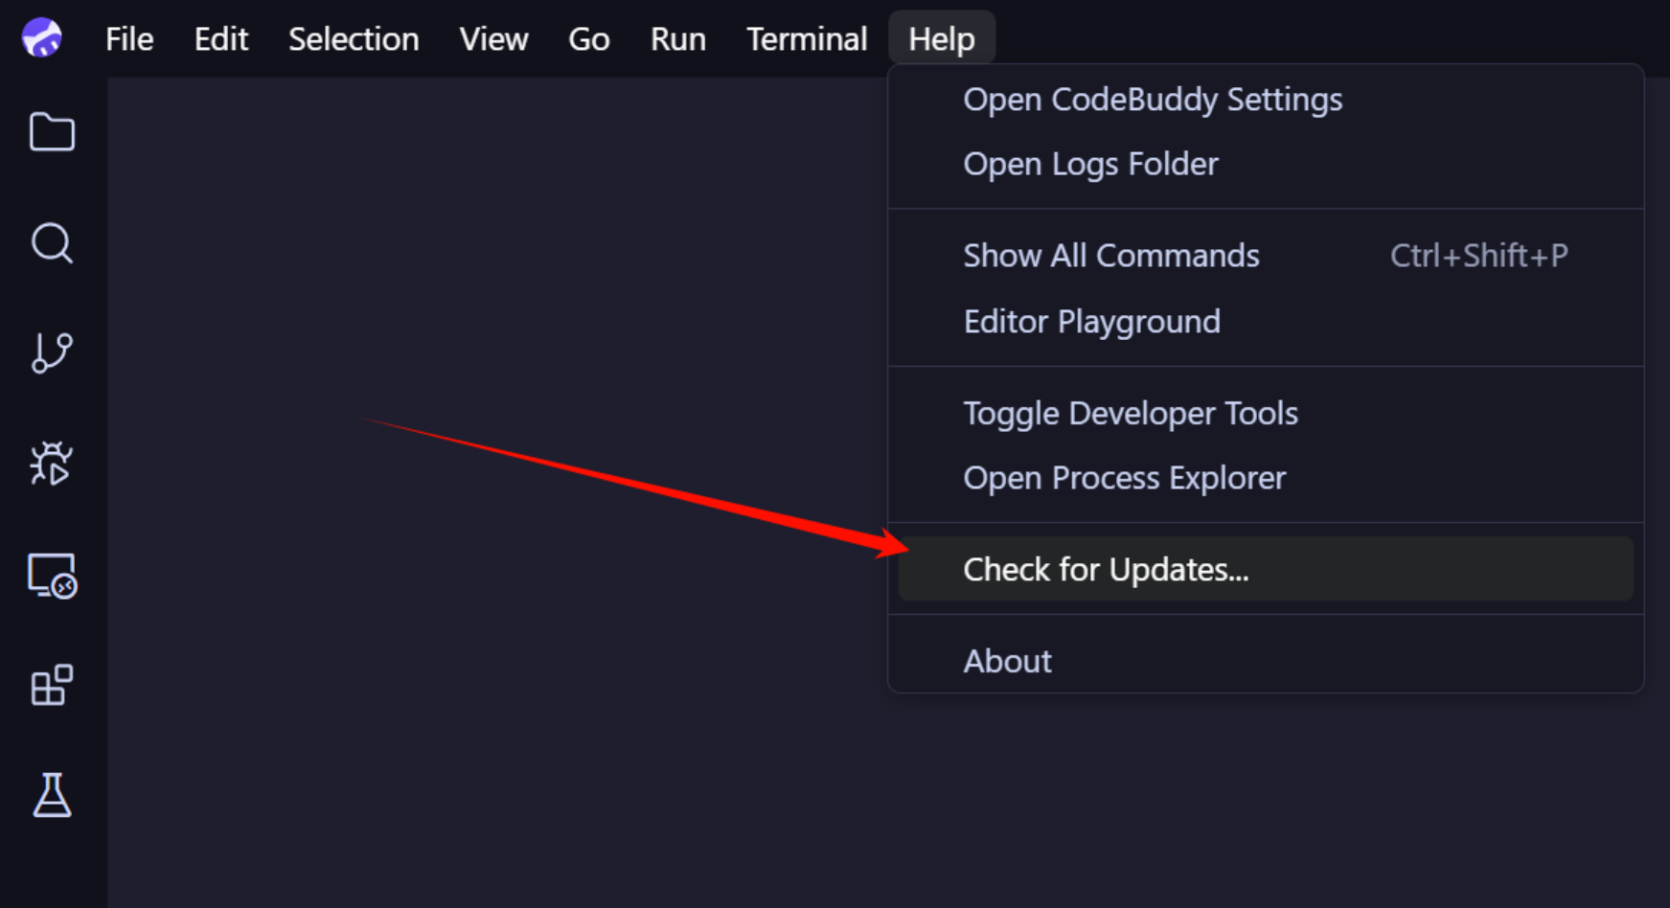Toggle Developer Tools from Help menu
1670x908 pixels.
pyautogui.click(x=1131, y=414)
